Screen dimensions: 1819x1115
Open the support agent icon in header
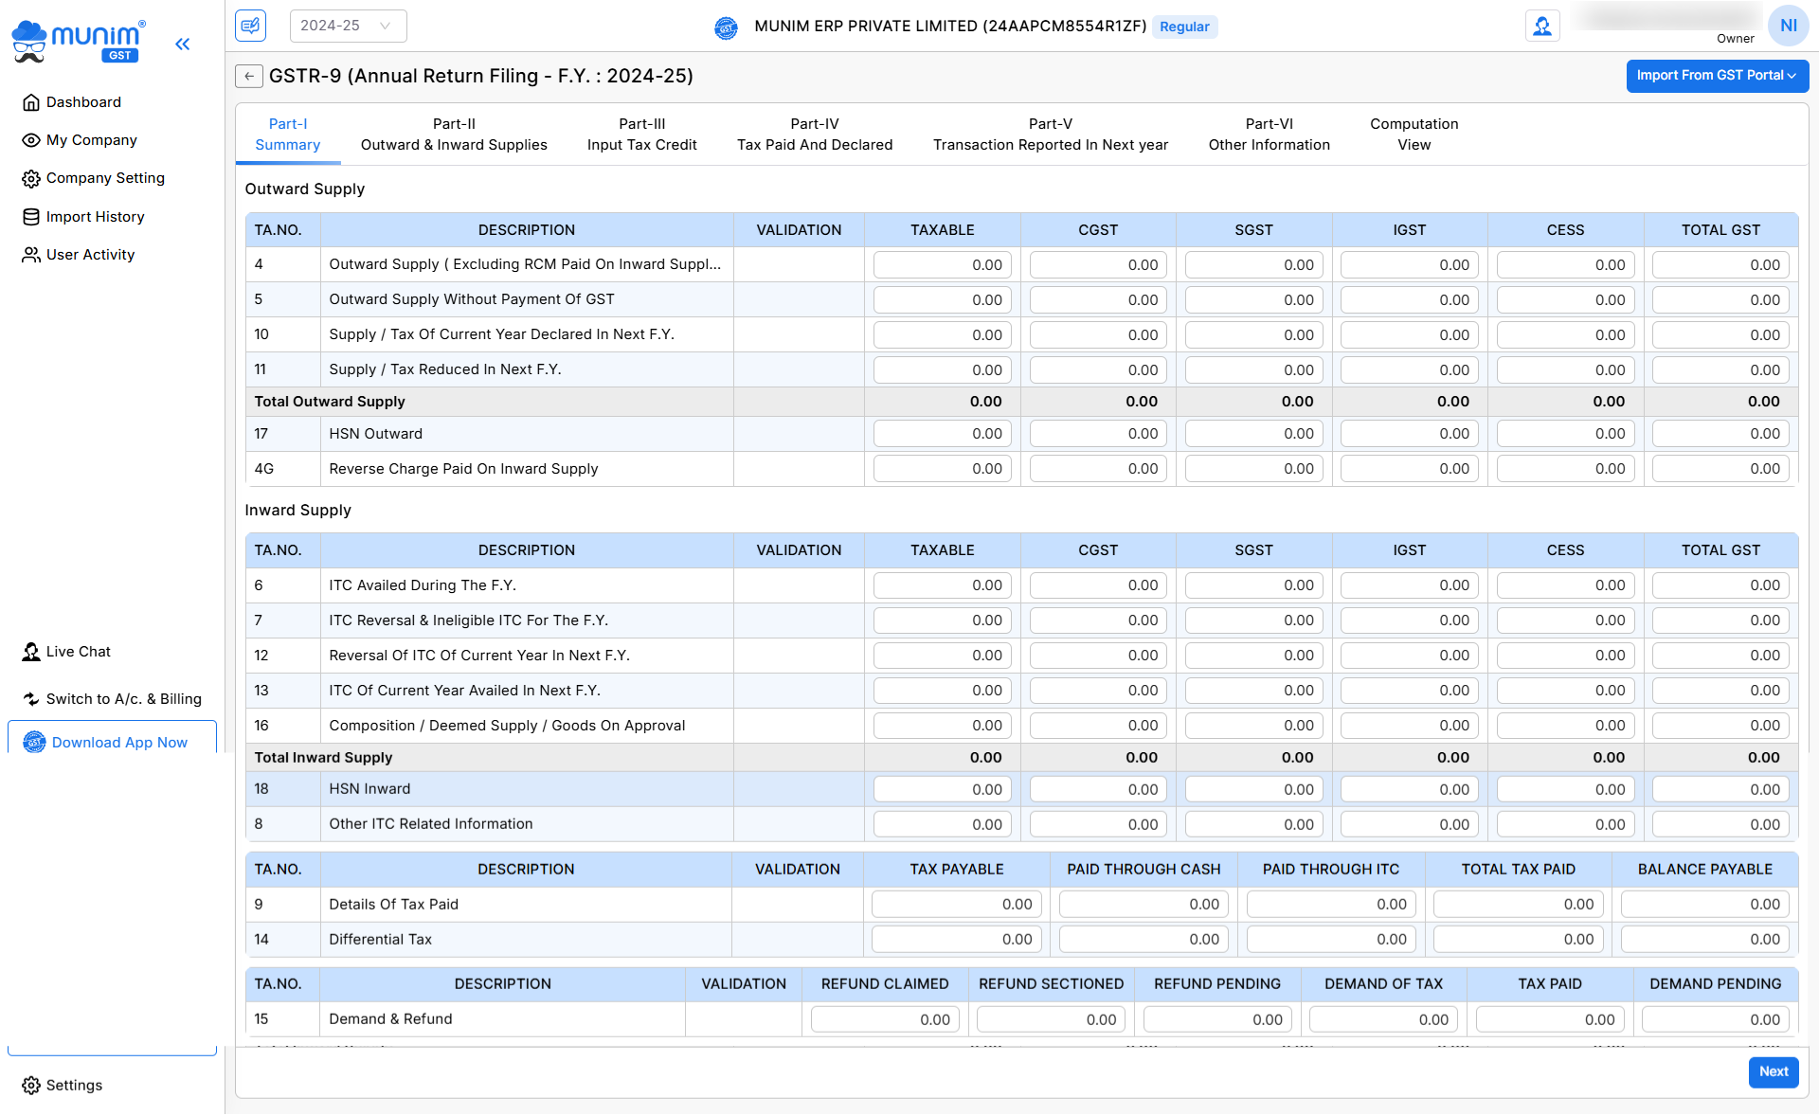click(x=1542, y=27)
